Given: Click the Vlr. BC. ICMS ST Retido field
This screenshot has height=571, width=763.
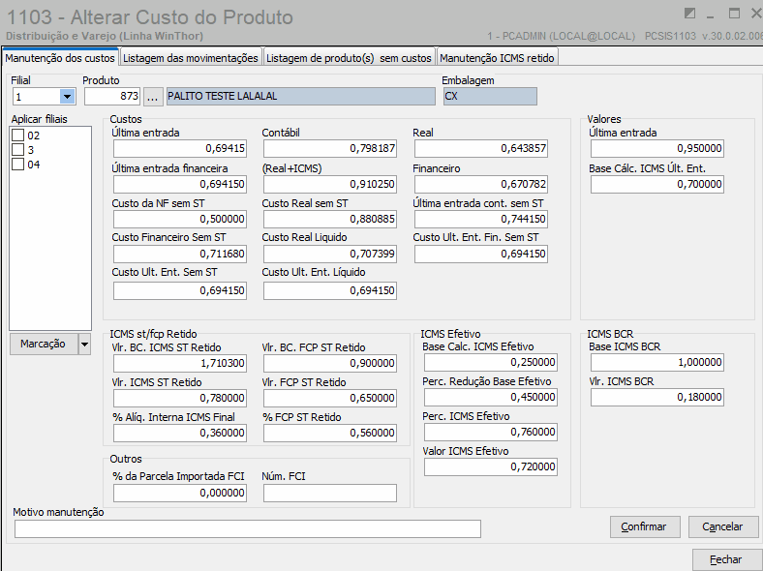Looking at the screenshot, I should (x=180, y=363).
